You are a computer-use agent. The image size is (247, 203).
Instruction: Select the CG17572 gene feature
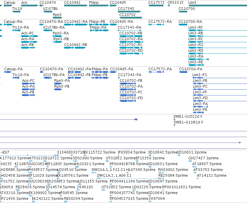click(x=156, y=5)
